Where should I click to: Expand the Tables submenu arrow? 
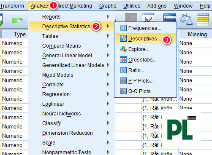point(108,36)
